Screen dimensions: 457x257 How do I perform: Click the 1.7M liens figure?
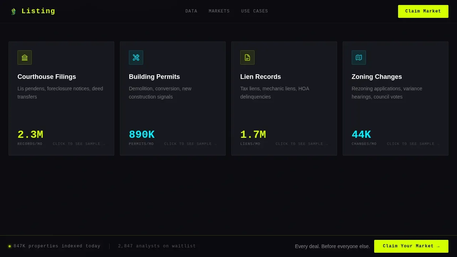pos(253,135)
